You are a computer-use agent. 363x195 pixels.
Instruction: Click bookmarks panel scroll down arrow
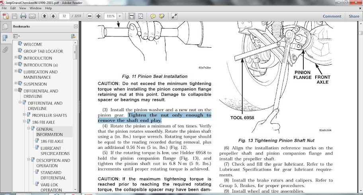pyautogui.click(x=75, y=189)
